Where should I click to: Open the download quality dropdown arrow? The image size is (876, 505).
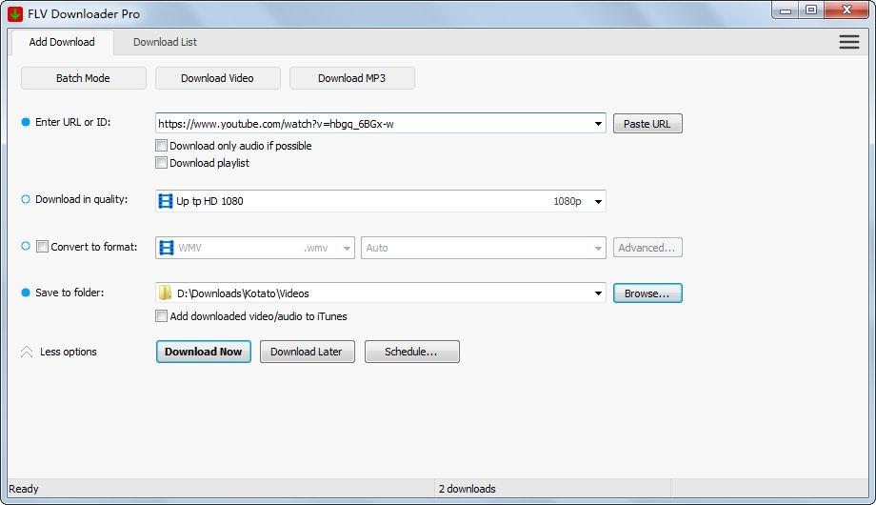[598, 201]
